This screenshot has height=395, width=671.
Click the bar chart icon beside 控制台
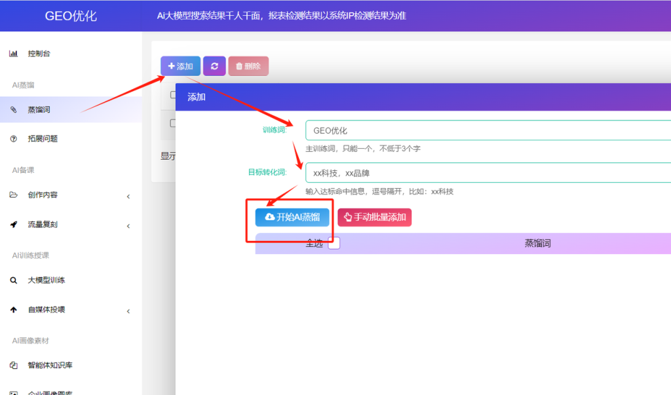13,54
